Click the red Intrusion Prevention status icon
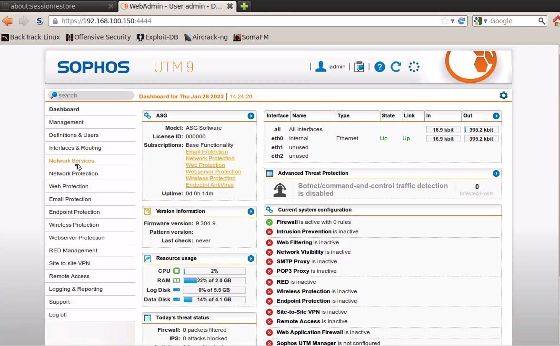This screenshot has height=346, width=560. pos(270,231)
